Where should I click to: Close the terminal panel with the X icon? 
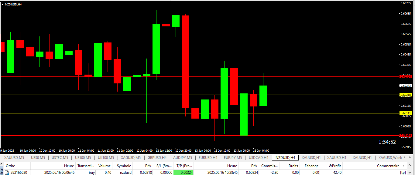point(2,164)
